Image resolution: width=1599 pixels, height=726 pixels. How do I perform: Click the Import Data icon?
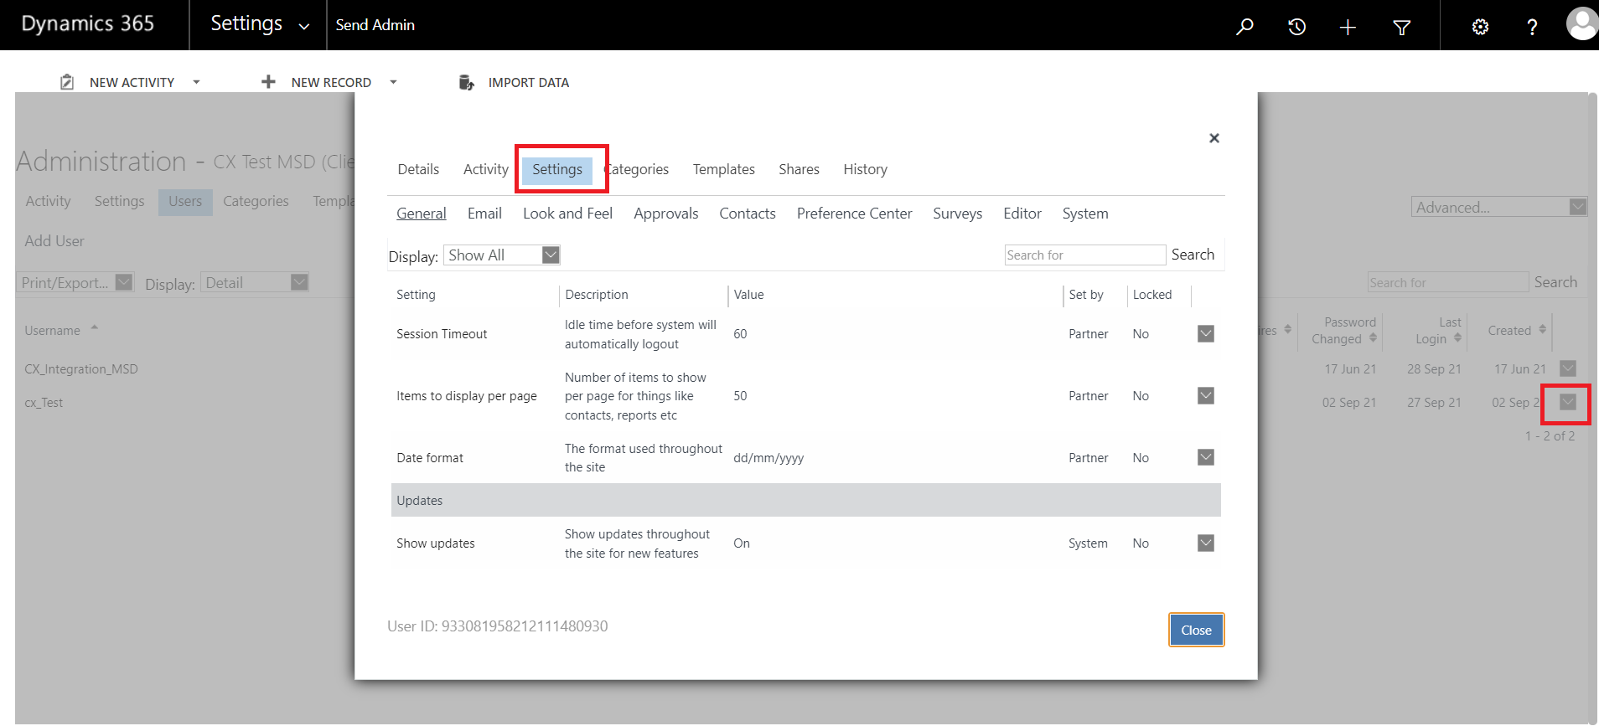coord(467,82)
